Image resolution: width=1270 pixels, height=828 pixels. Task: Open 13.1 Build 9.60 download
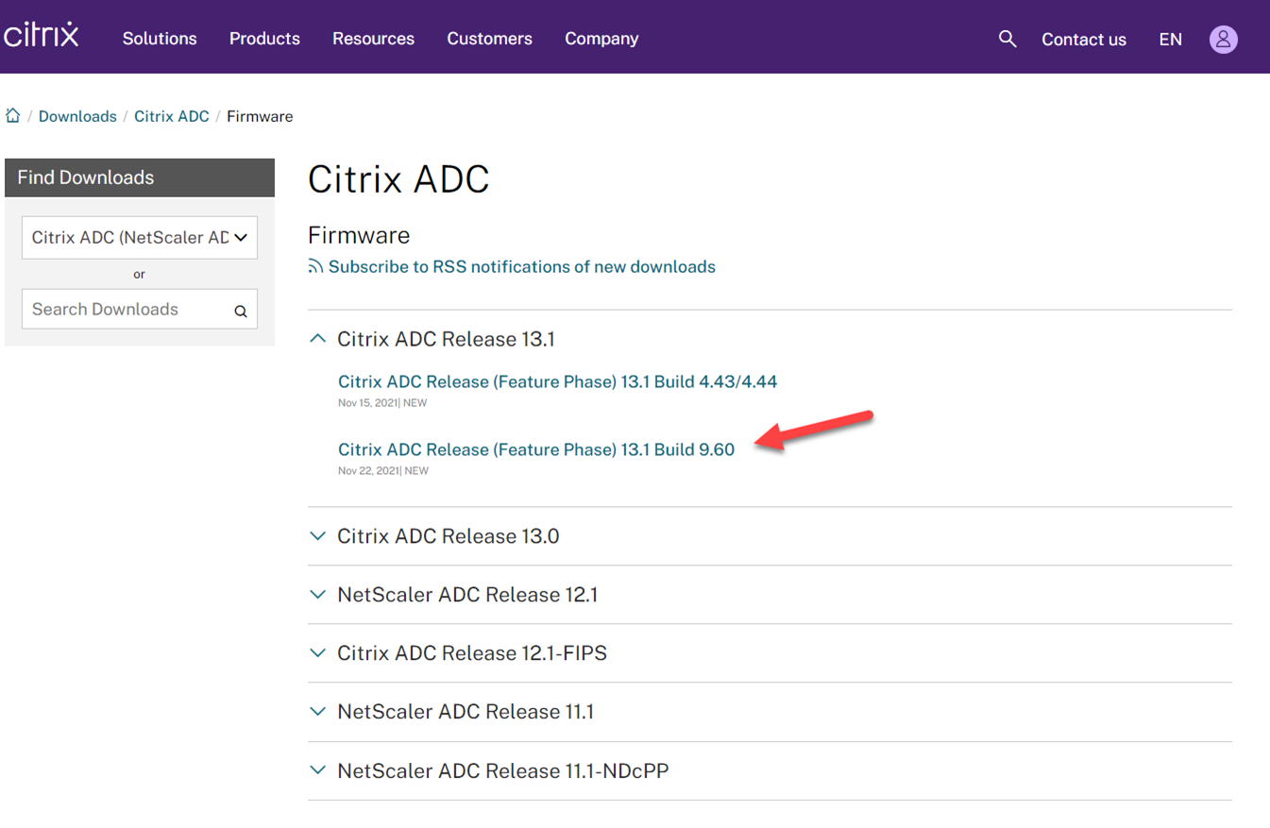pyautogui.click(x=536, y=449)
